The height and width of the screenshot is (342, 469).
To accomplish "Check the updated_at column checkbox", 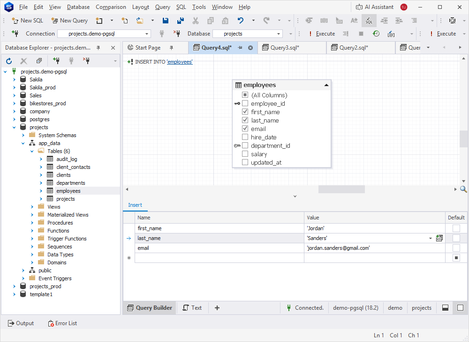I will tap(245, 162).
